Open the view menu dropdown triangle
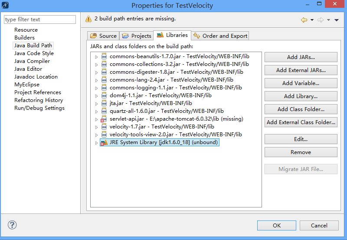Screen dimensions: 347x240 [337, 20]
